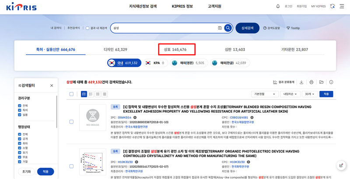Click the 로그인 link

[288, 6]
